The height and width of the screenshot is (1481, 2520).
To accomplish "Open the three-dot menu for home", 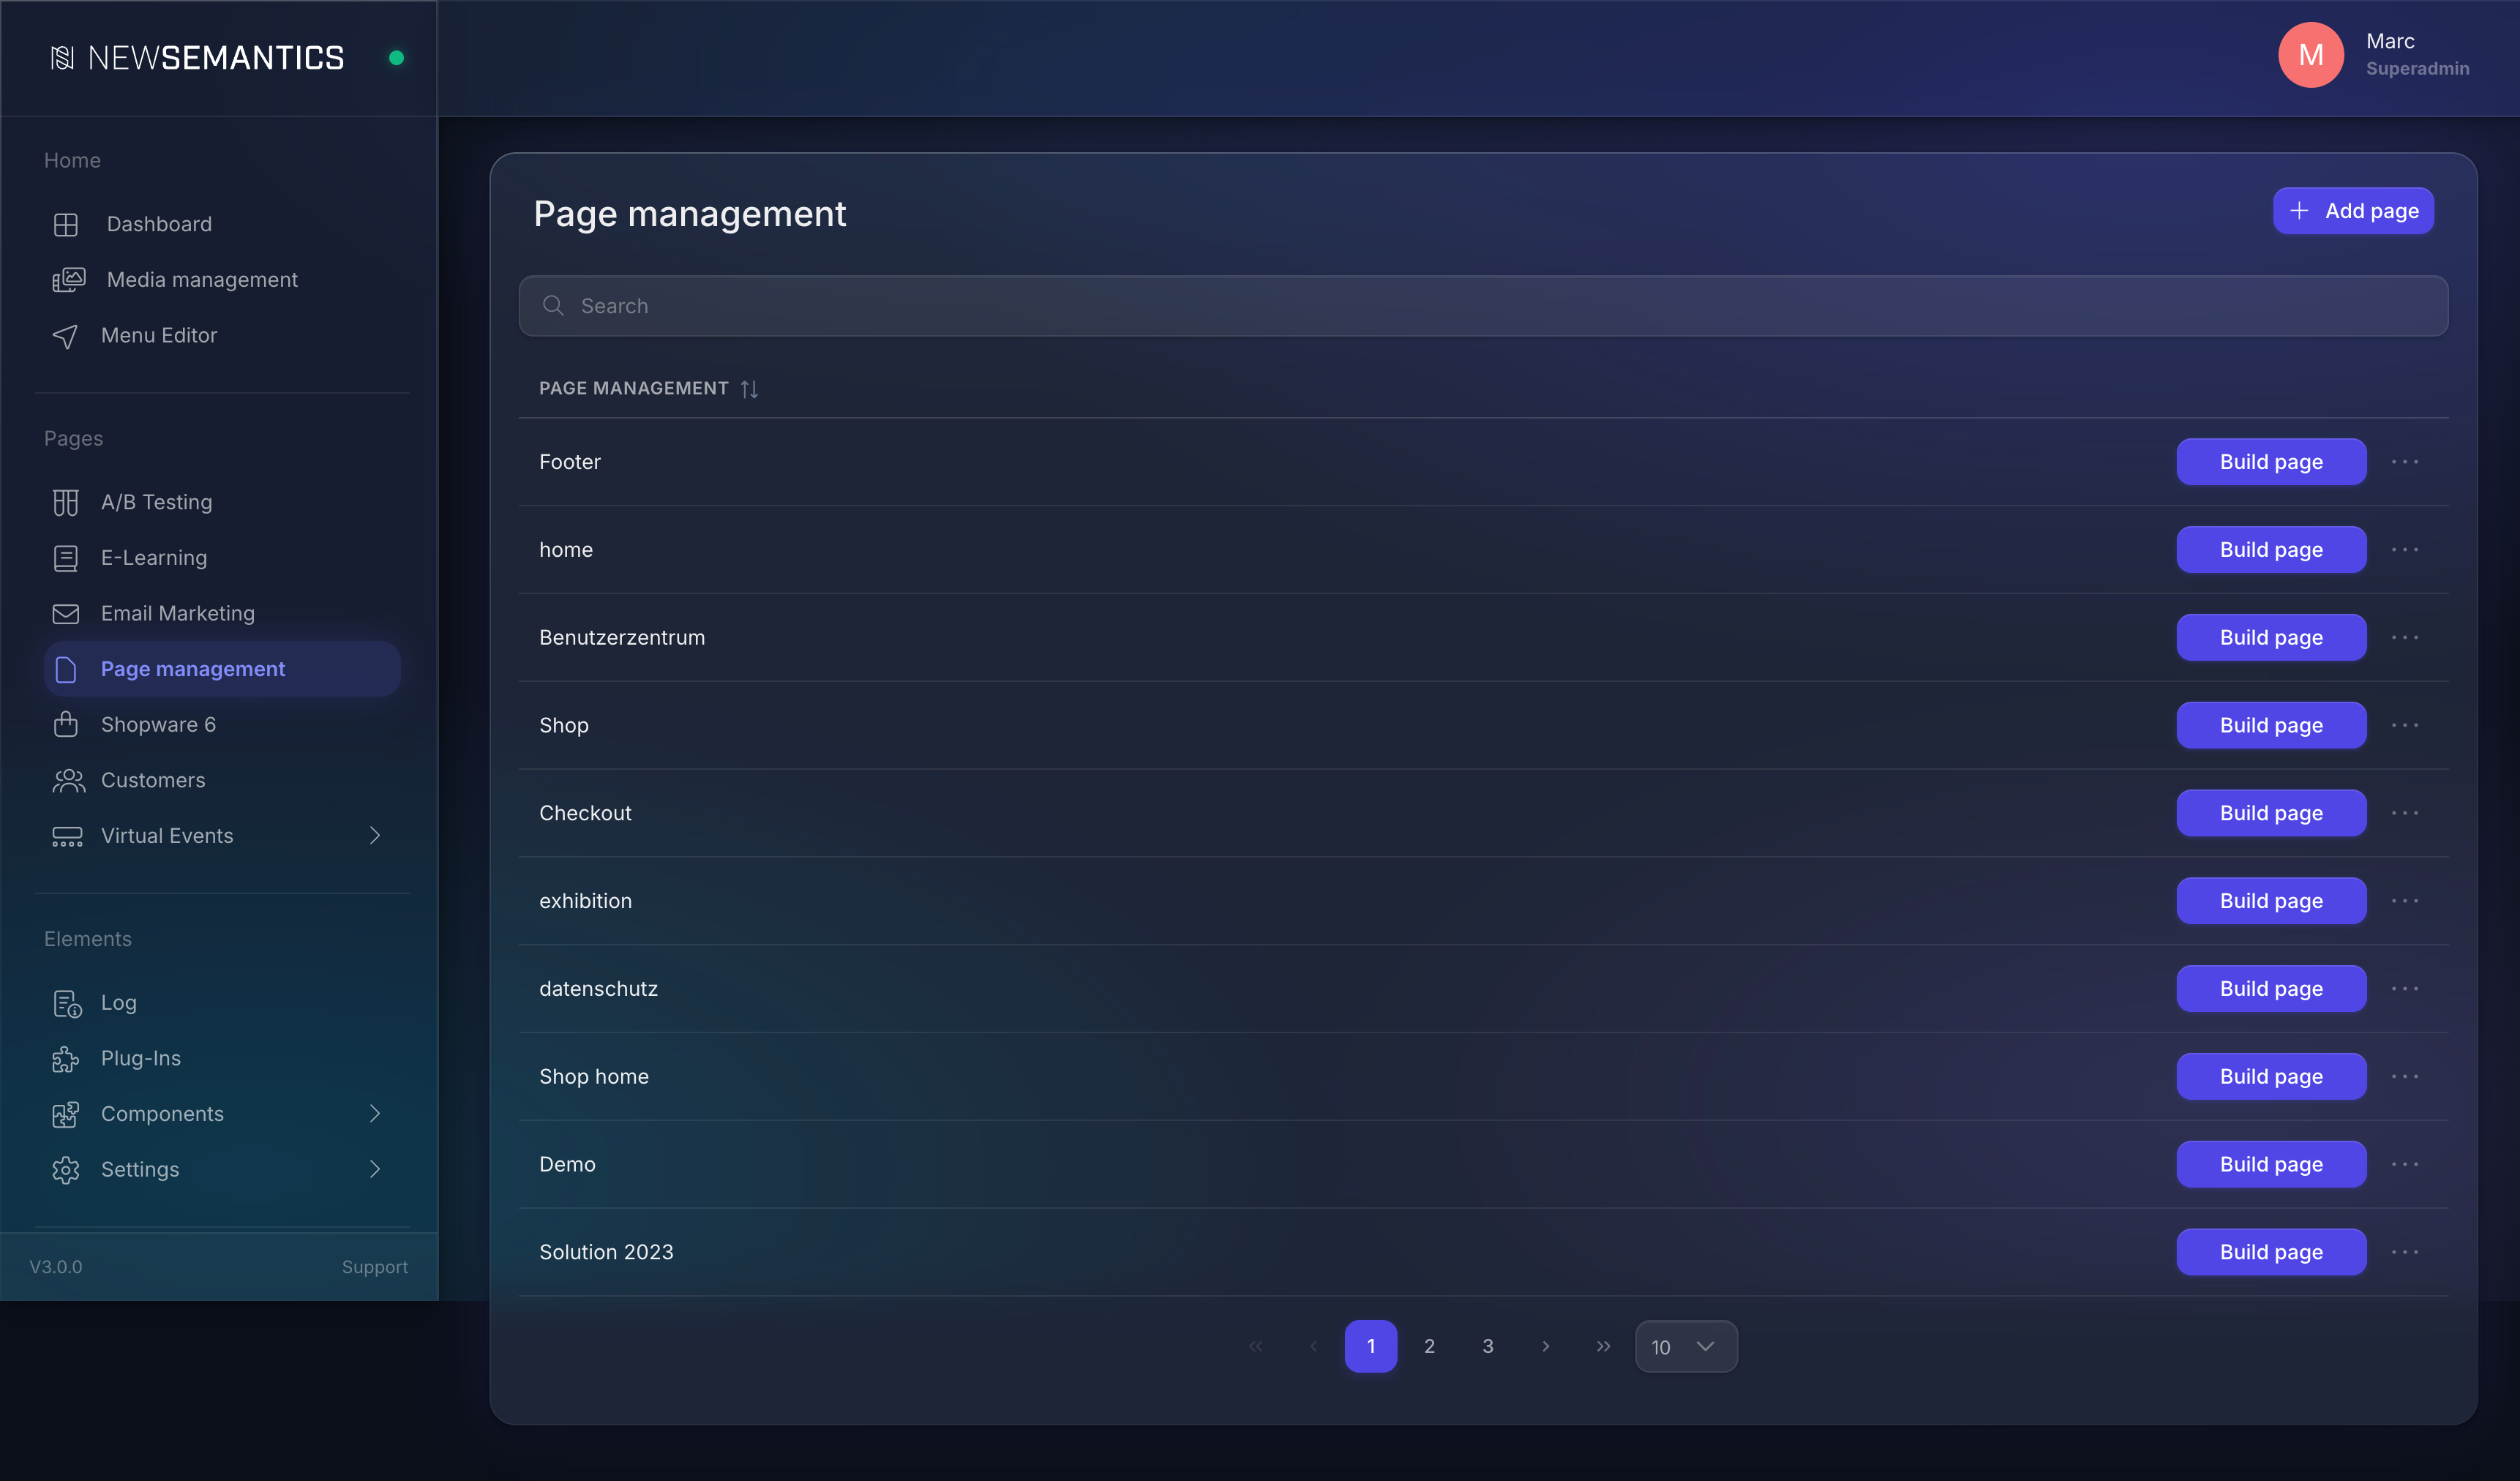I will (2405, 549).
